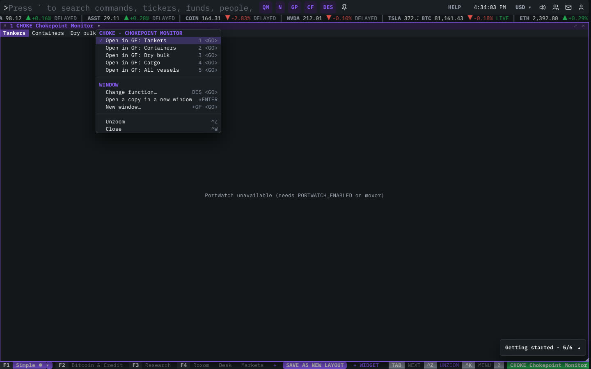Select Open in GF: Tankers
The width and height of the screenshot is (591, 369).
click(158, 41)
